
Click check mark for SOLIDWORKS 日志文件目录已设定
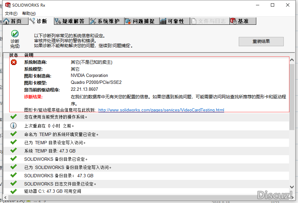pos(14,183)
